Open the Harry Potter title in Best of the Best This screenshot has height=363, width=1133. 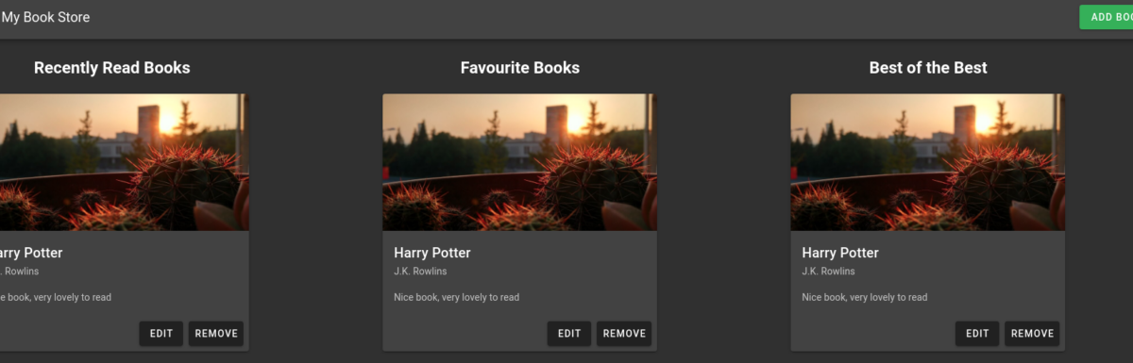839,253
